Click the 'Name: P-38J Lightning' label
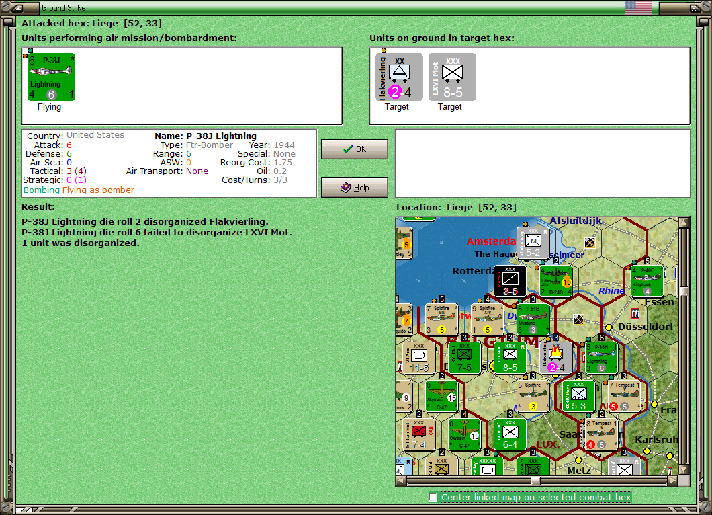 coord(206,136)
